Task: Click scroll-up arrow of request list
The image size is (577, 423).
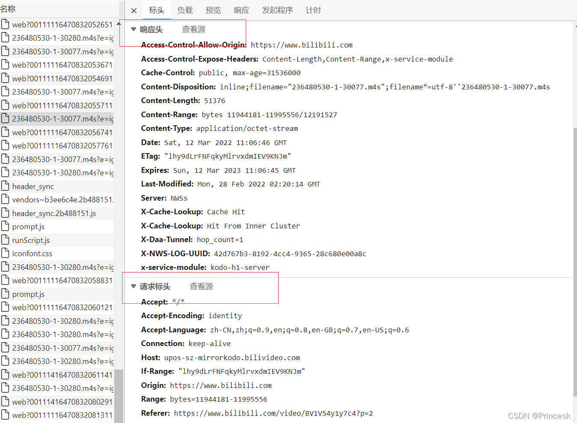Action: click(119, 23)
